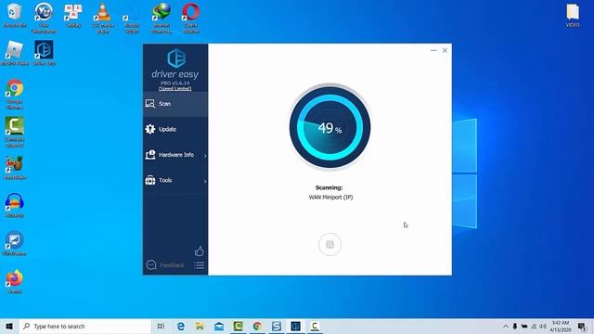Close the Driver Easy window

(x=445, y=50)
